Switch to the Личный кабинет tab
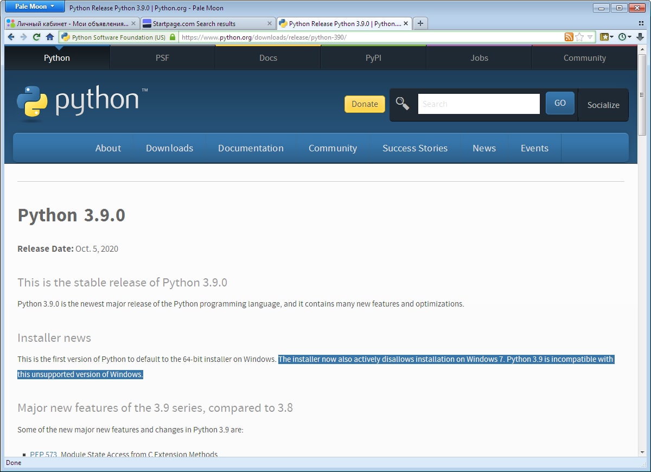 [72, 23]
